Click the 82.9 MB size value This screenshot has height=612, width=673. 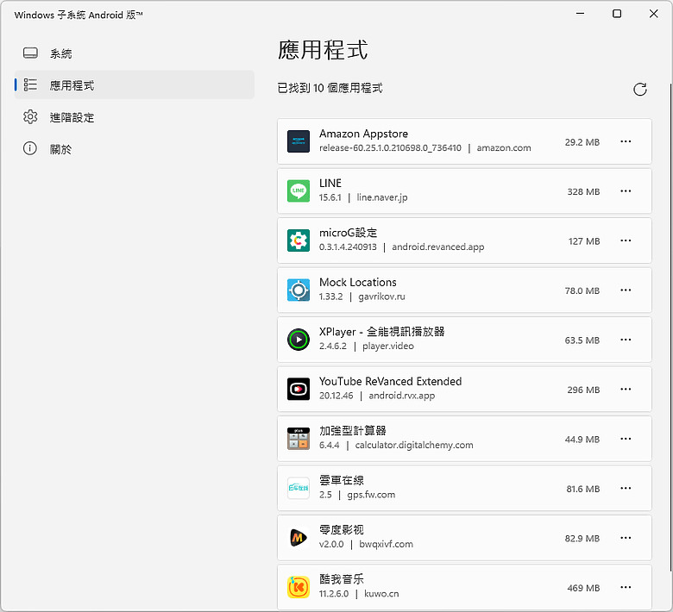(582, 538)
